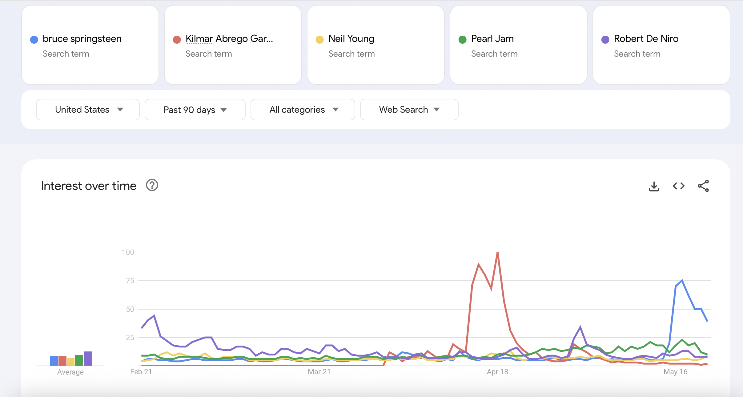This screenshot has height=397, width=743.
Task: Open the Robert De Niro search term
Action: click(x=660, y=45)
